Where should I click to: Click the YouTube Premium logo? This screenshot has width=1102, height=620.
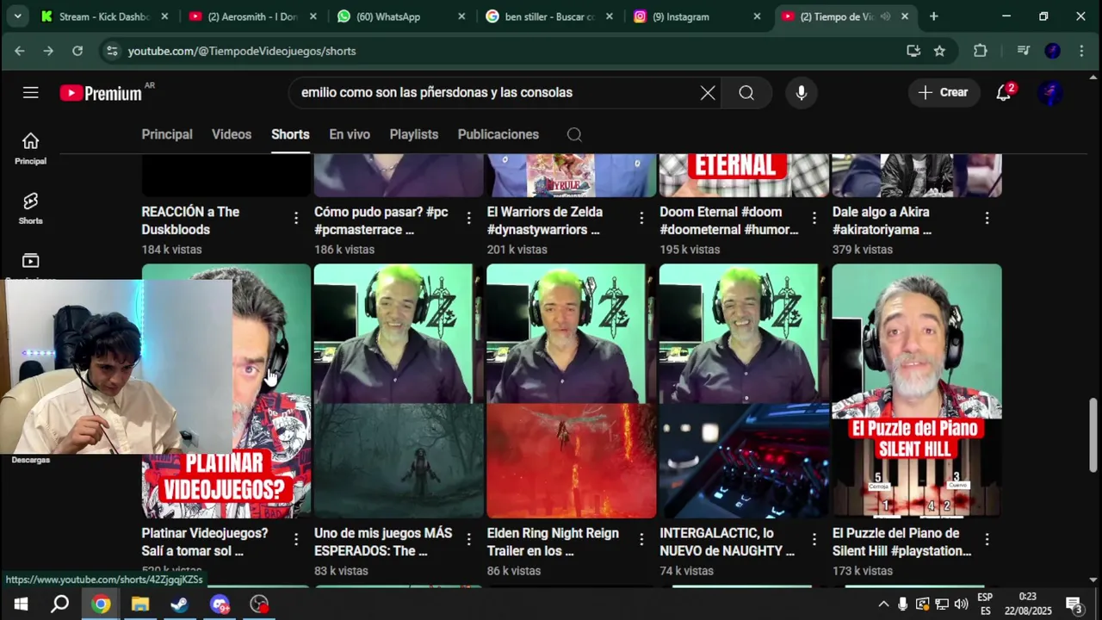tap(101, 93)
